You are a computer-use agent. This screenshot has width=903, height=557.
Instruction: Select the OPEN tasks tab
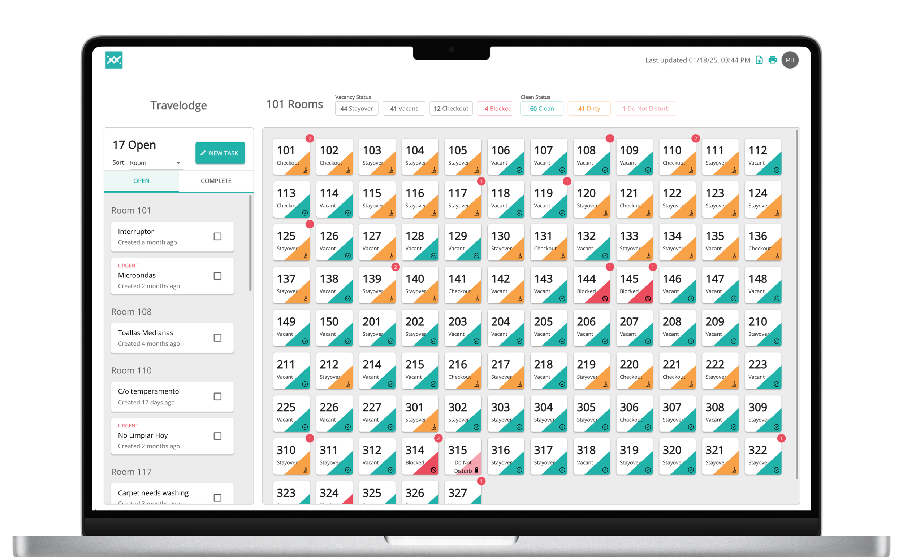coord(141,181)
